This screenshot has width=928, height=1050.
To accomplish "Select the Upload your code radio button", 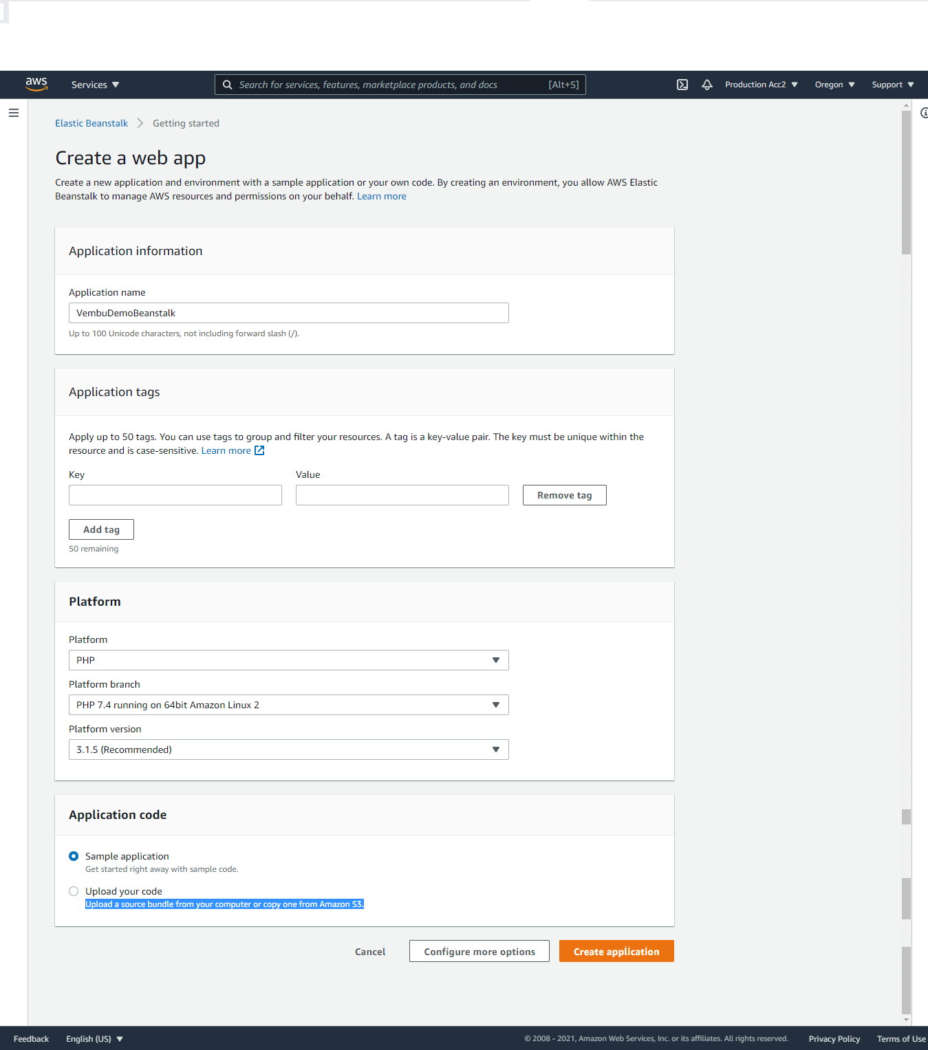I will tap(74, 891).
